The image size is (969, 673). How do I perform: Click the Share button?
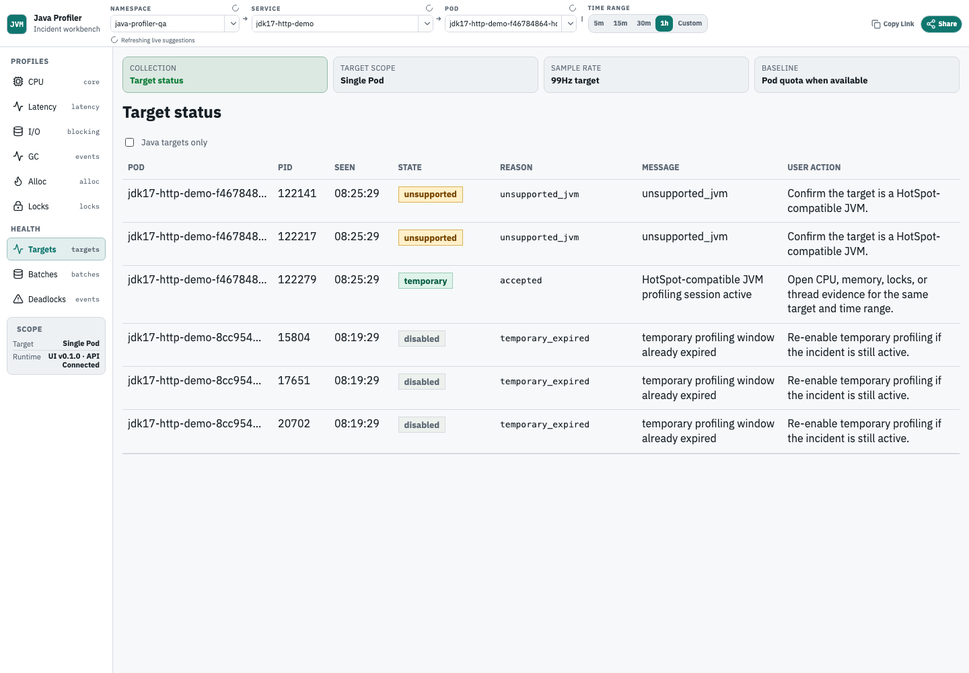pos(941,24)
